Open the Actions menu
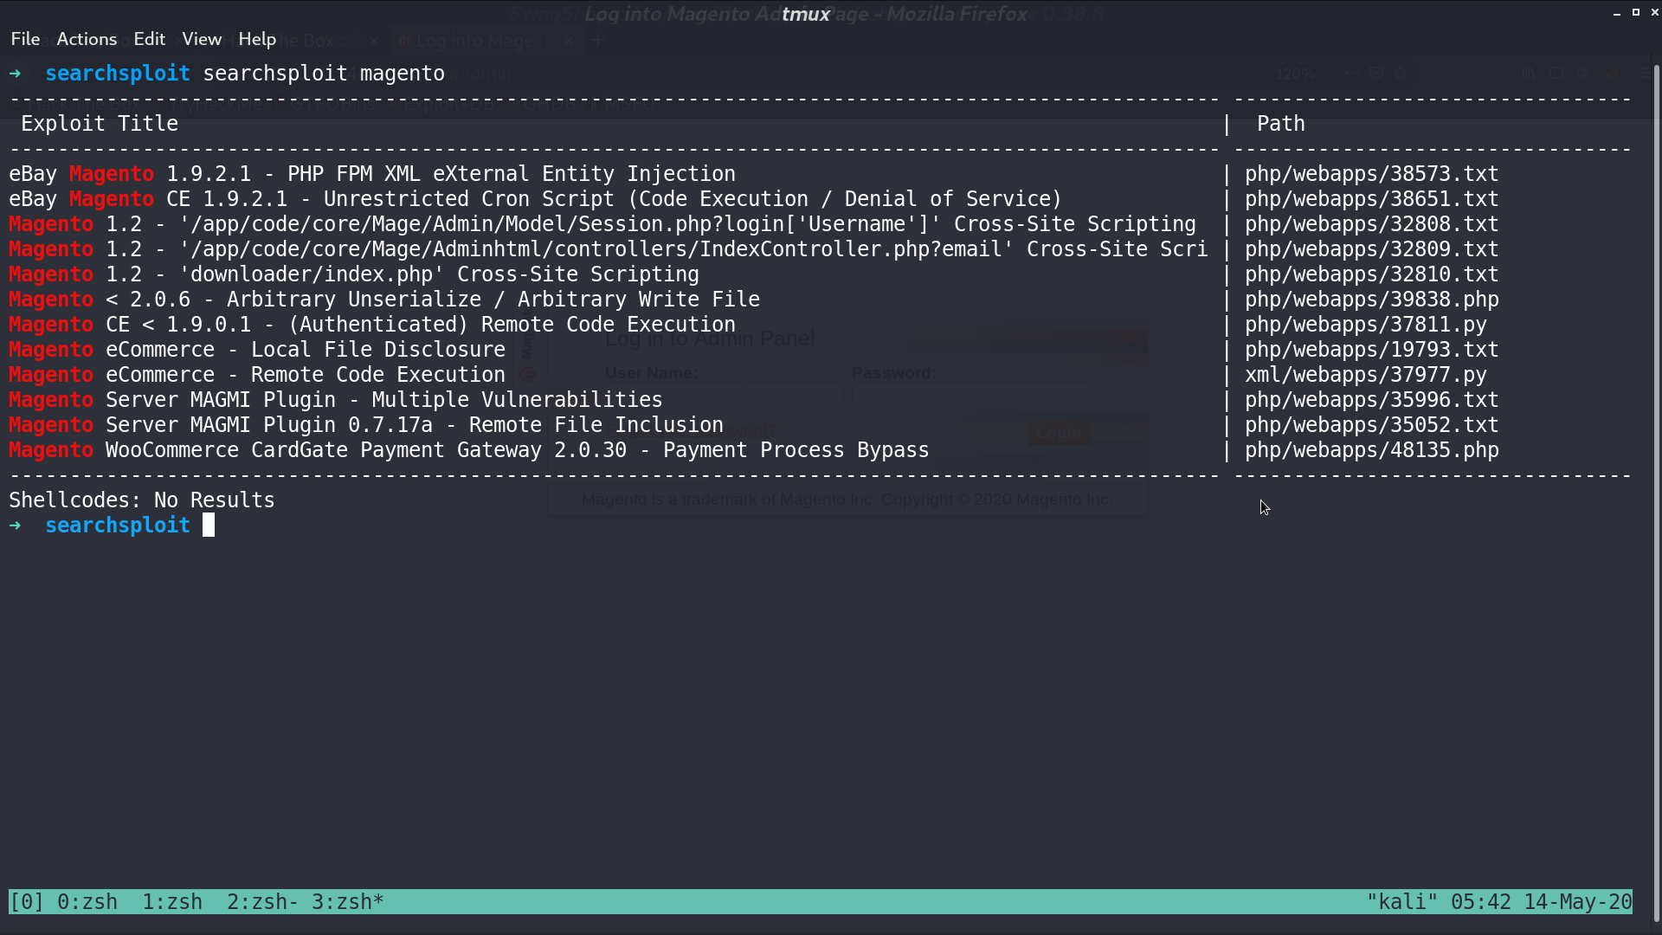This screenshot has height=935, width=1662. tap(87, 39)
